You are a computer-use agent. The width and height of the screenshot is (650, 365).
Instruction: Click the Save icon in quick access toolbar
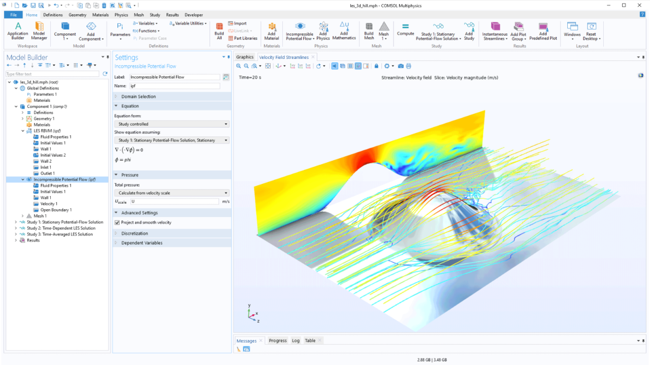(33, 6)
